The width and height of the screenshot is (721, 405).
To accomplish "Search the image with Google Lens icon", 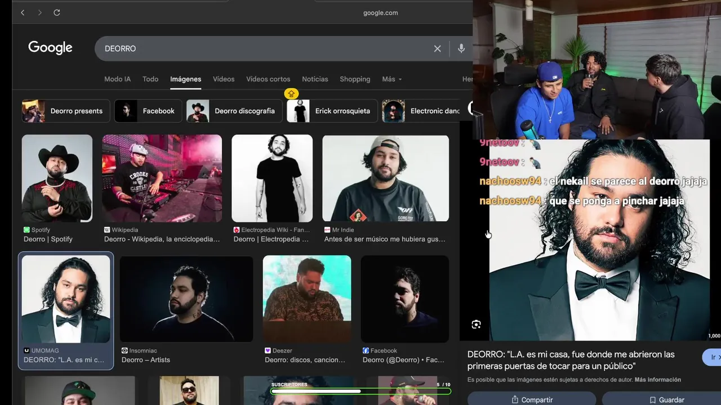I will [476, 325].
